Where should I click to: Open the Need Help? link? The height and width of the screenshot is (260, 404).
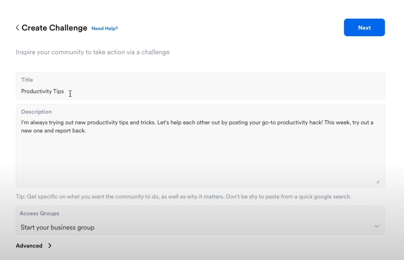point(105,28)
